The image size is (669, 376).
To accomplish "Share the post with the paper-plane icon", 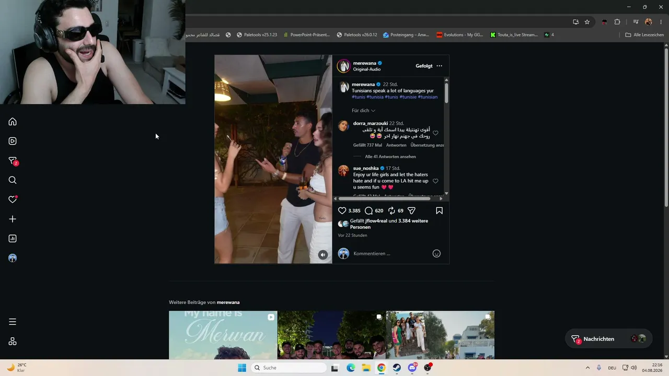I will tap(411, 210).
